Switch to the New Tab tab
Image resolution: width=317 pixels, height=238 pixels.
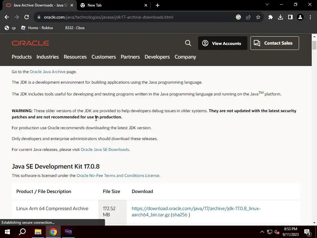point(113,5)
